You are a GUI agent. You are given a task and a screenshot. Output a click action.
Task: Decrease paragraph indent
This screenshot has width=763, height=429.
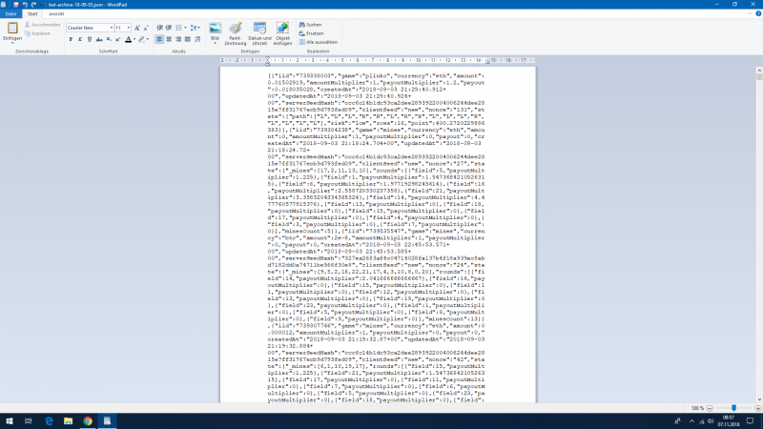[159, 28]
